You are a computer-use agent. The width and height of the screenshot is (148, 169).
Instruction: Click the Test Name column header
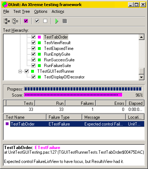coord(25,117)
